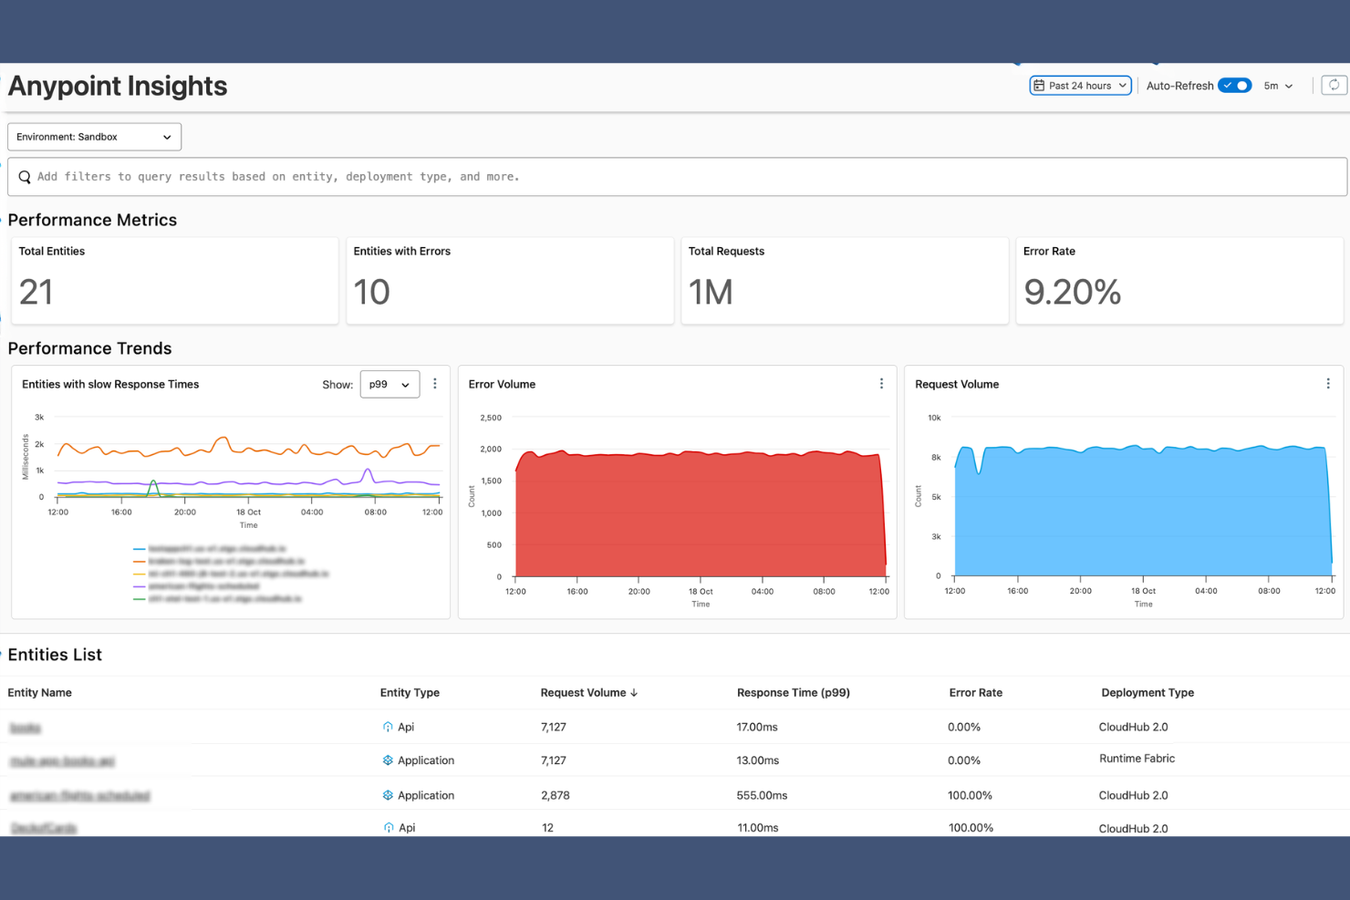Open kebab menu on Error Volume chart
Viewport: 1350px width, 900px height.
click(x=881, y=384)
